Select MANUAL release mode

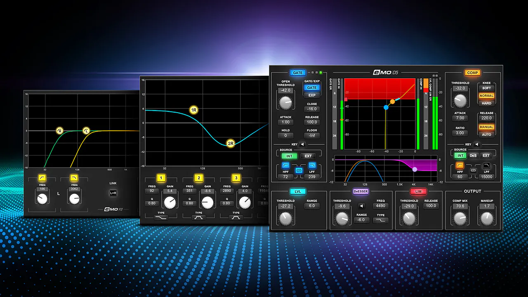click(x=487, y=127)
